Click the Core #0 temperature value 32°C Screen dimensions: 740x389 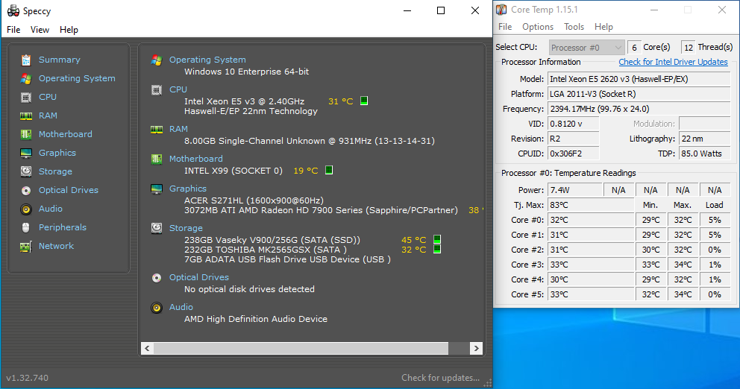tap(591, 220)
